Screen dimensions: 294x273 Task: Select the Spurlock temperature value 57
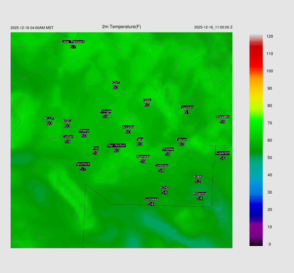point(83,169)
